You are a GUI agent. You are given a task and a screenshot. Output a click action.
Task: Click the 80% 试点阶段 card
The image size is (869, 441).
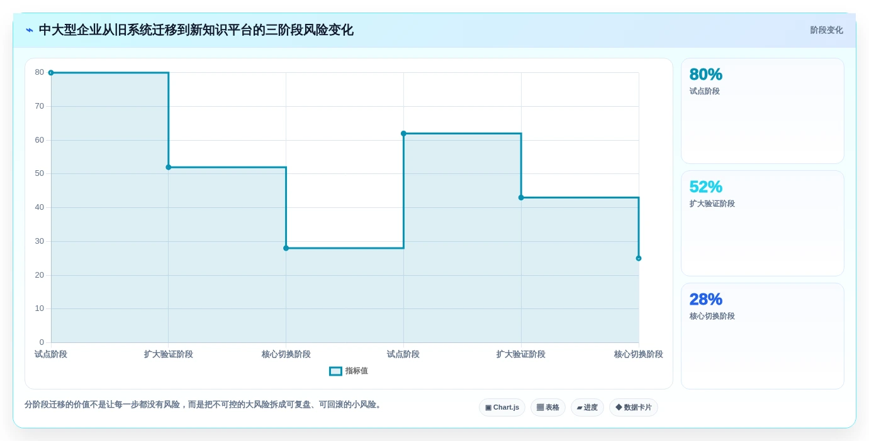pos(763,111)
